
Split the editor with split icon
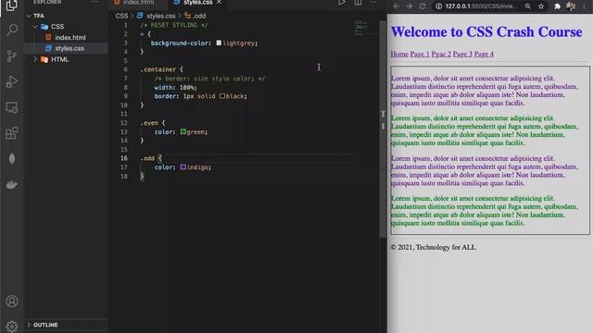click(358, 2)
